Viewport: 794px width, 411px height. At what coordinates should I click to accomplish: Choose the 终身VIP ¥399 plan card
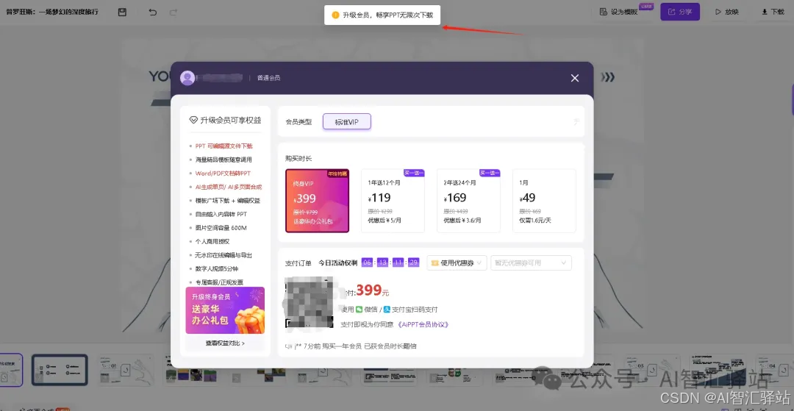pyautogui.click(x=318, y=201)
